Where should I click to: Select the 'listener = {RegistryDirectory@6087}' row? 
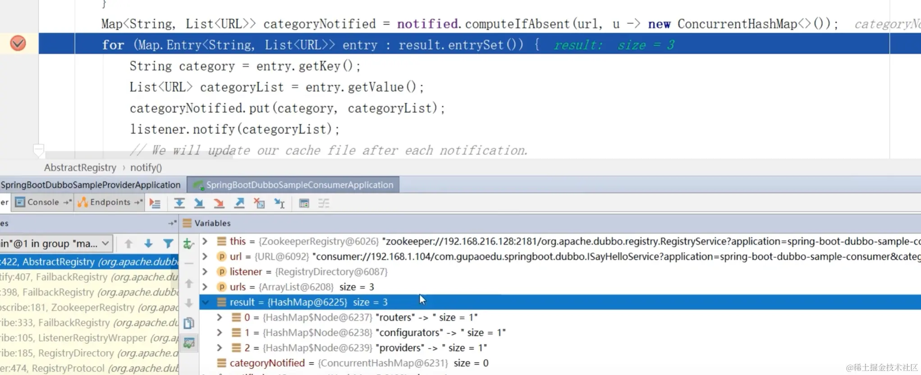(560, 271)
